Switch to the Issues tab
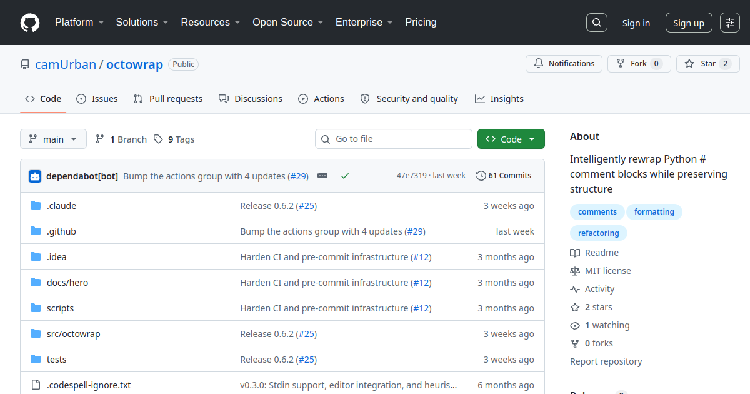Screen dimensions: 750x394 [x=97, y=99]
